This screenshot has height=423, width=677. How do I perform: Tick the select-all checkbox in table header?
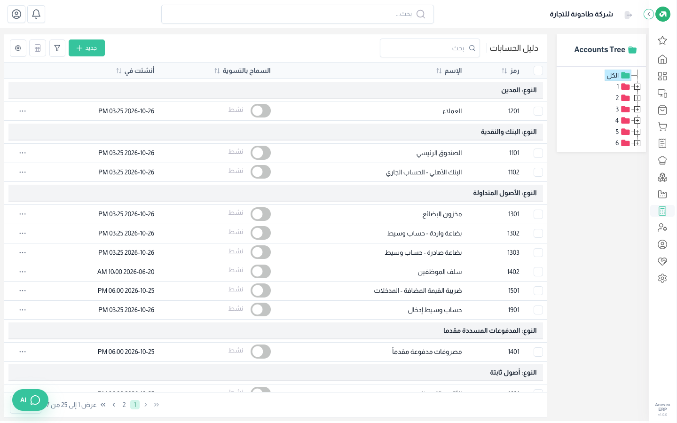pos(538,70)
